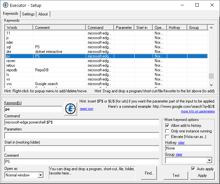The height and width of the screenshot is (184, 220).
Task: Toggle Allow add to history checkbox
Action: click(x=167, y=126)
